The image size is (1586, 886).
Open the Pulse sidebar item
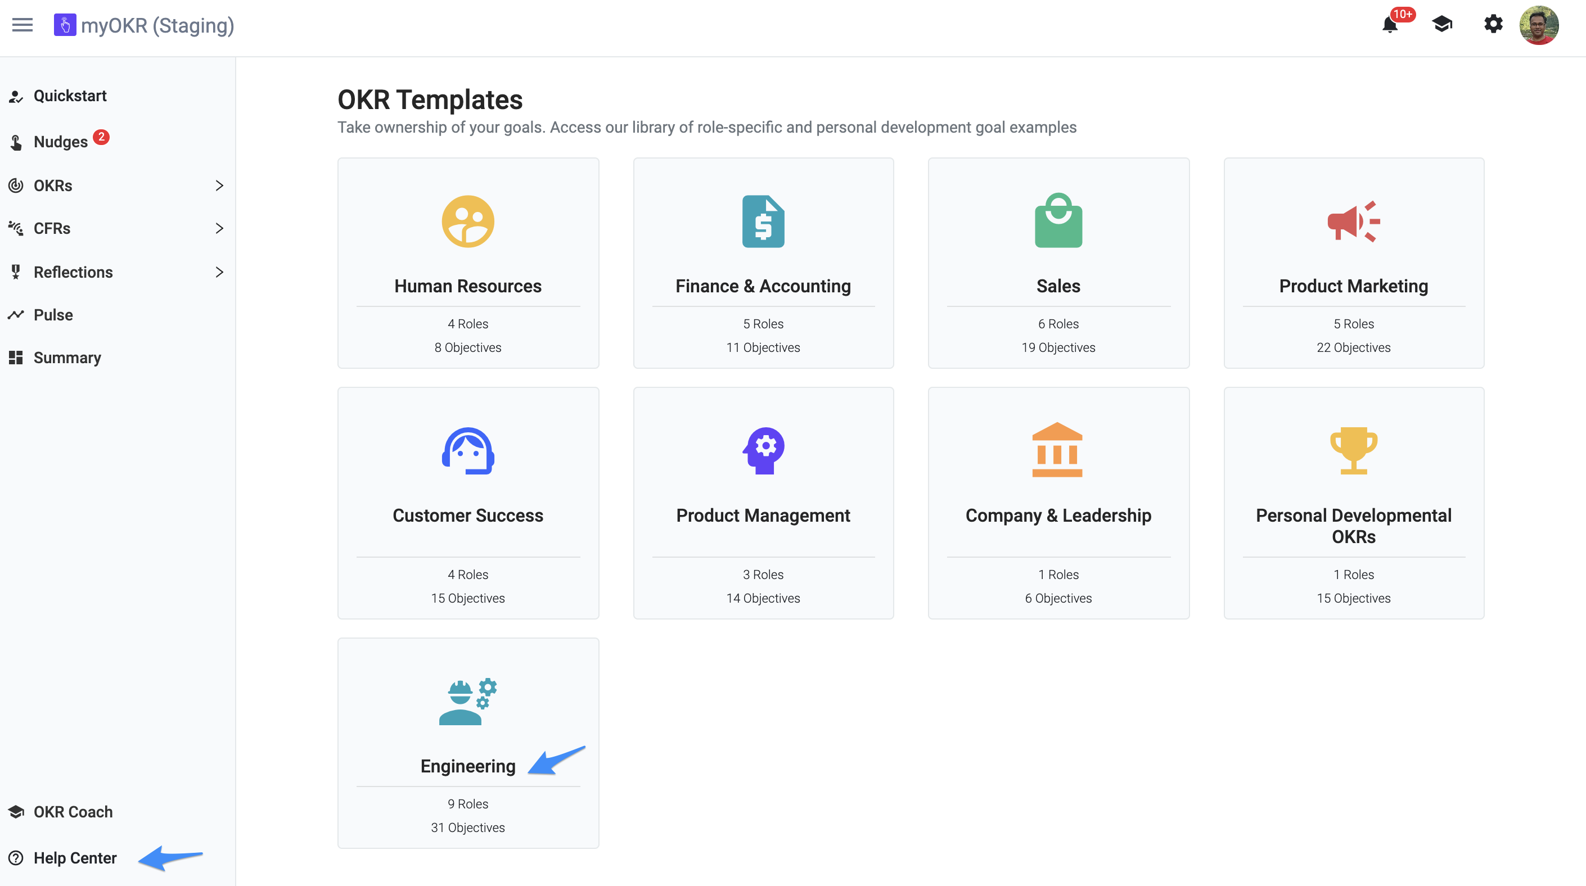[53, 315]
